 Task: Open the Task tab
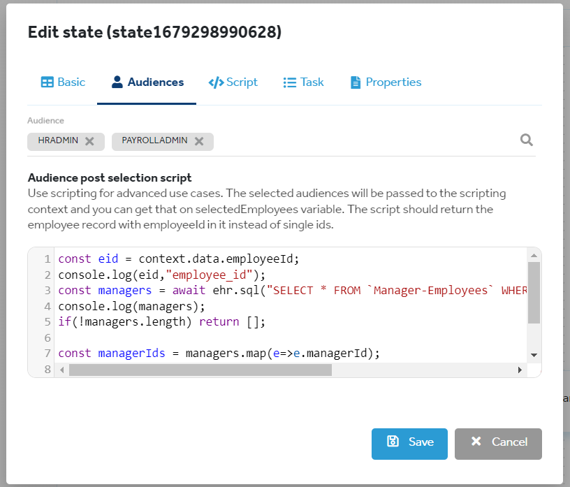click(303, 82)
